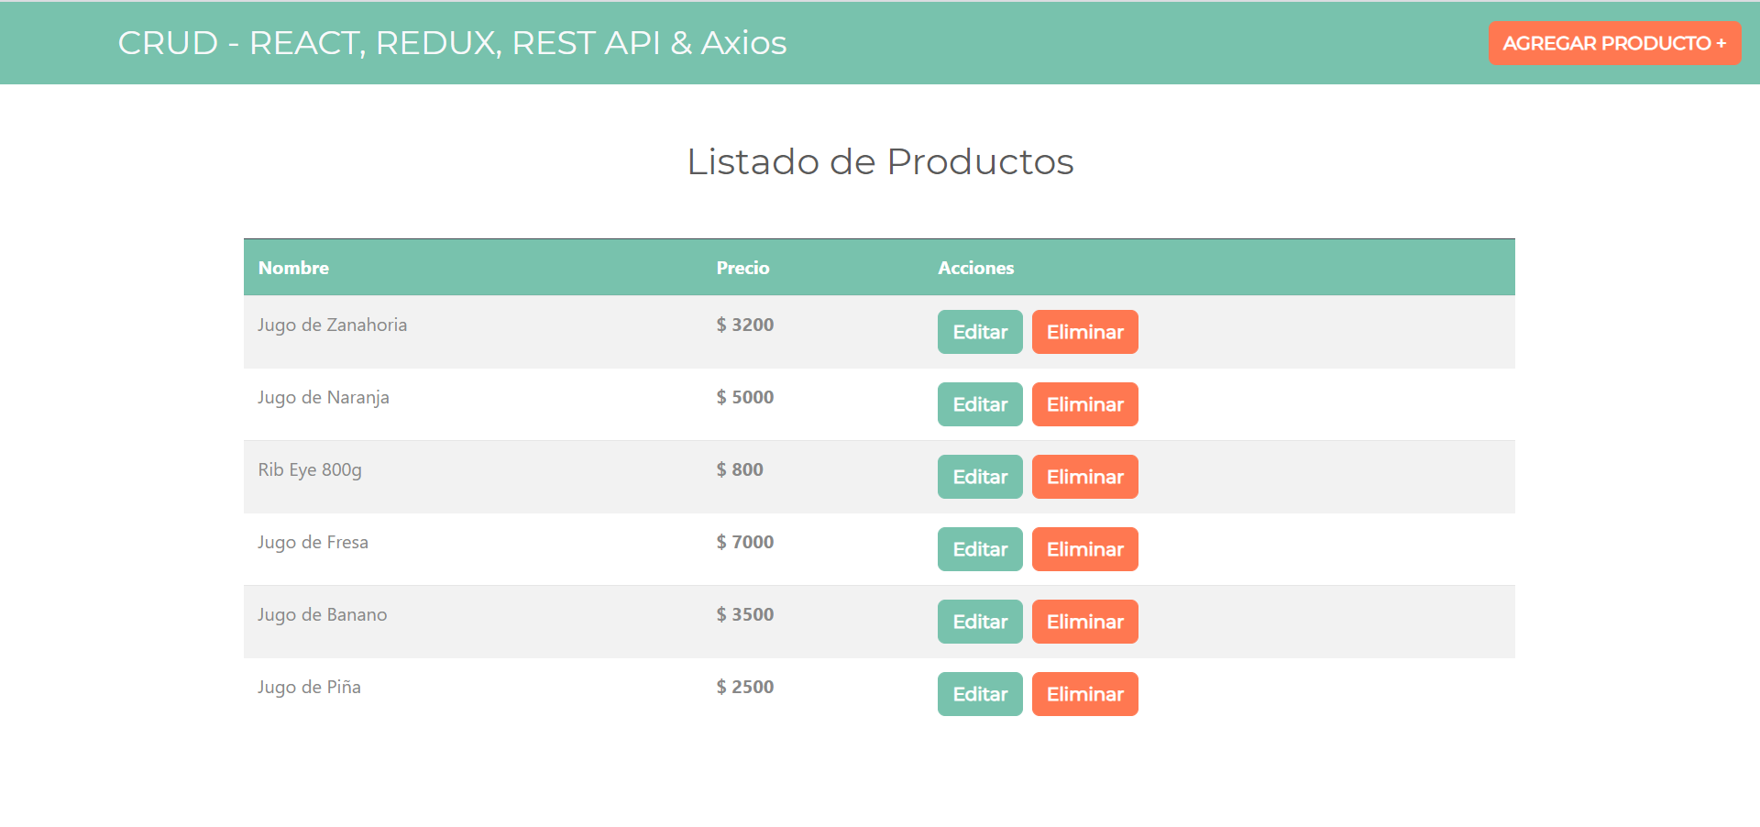Delete the Jugo de Fresa product
The height and width of the screenshot is (827, 1760).
click(1084, 549)
